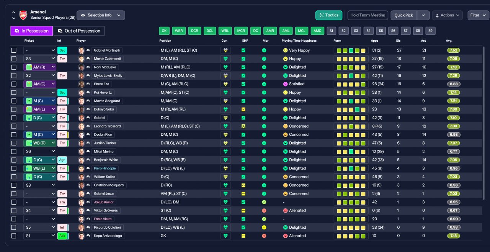
Task: Open the Quick Pick dropdown arrow
Action: click(423, 15)
